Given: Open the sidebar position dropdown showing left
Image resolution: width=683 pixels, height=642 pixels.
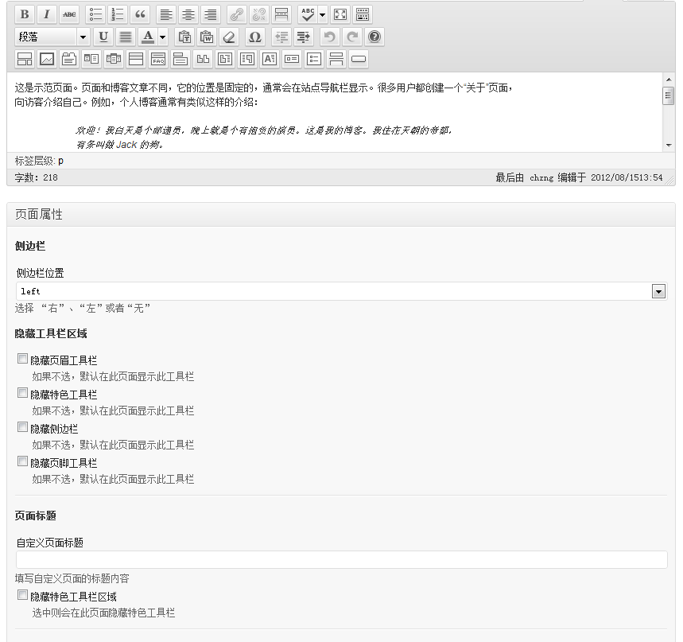Looking at the screenshot, I should pos(658,291).
